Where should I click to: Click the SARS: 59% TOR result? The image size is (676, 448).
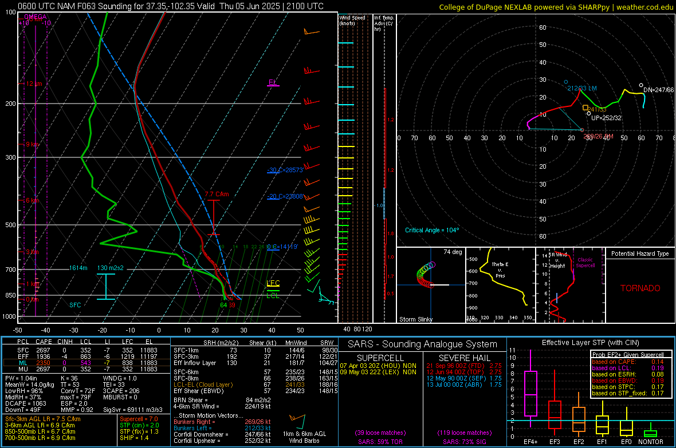pyautogui.click(x=380, y=442)
